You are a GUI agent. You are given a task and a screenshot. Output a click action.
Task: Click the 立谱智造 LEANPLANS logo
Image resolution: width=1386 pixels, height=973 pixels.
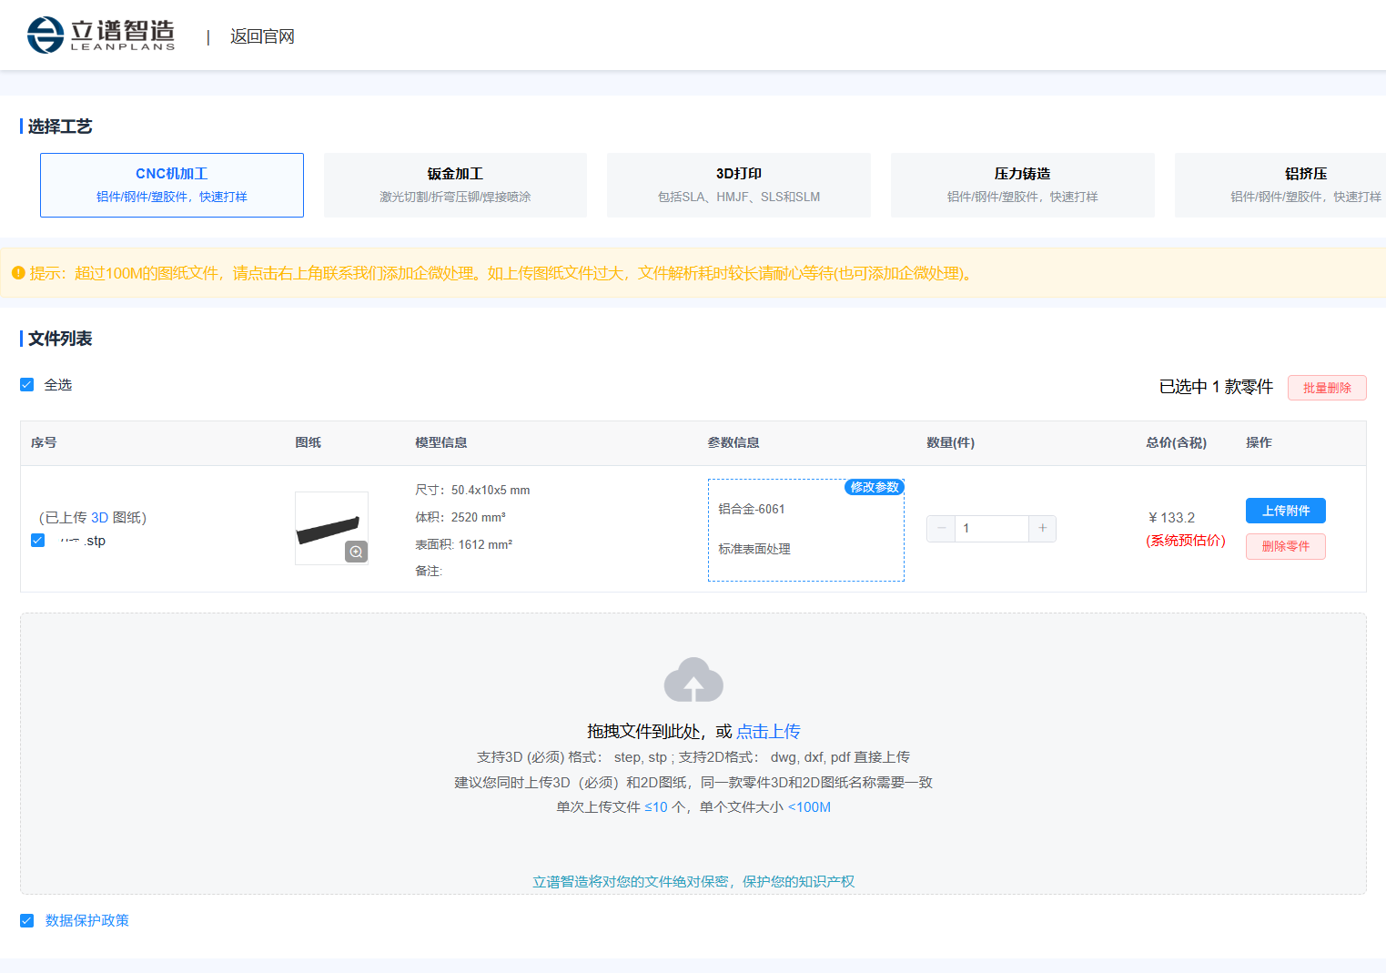coord(100,35)
